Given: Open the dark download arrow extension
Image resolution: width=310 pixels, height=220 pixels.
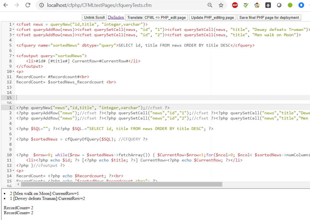Looking at the screenshot, I should point(268,5).
